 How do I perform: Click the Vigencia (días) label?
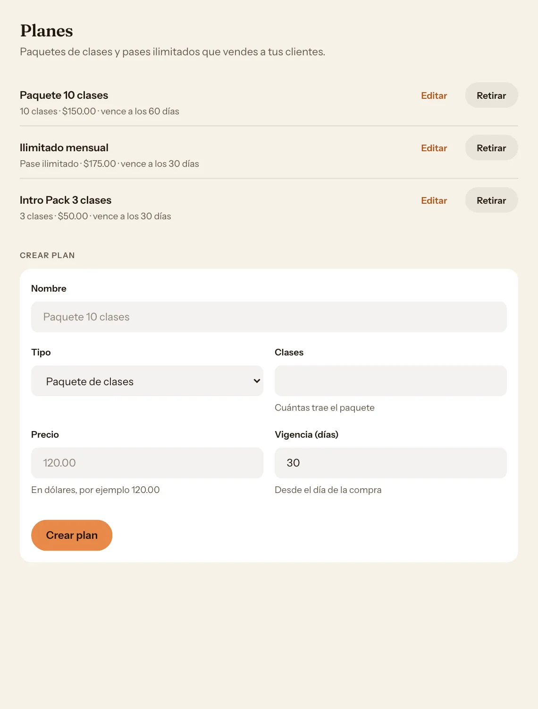(307, 434)
